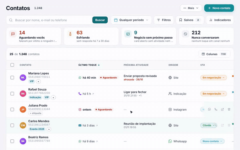Screen dimensions: 240x150
Task: Create a contact with Novo contato button
Action: click(219, 8)
